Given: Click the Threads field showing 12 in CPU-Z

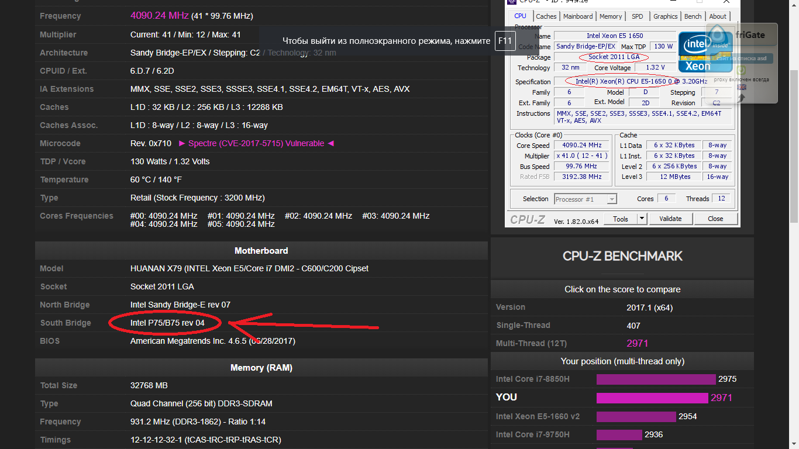Looking at the screenshot, I should (x=722, y=199).
